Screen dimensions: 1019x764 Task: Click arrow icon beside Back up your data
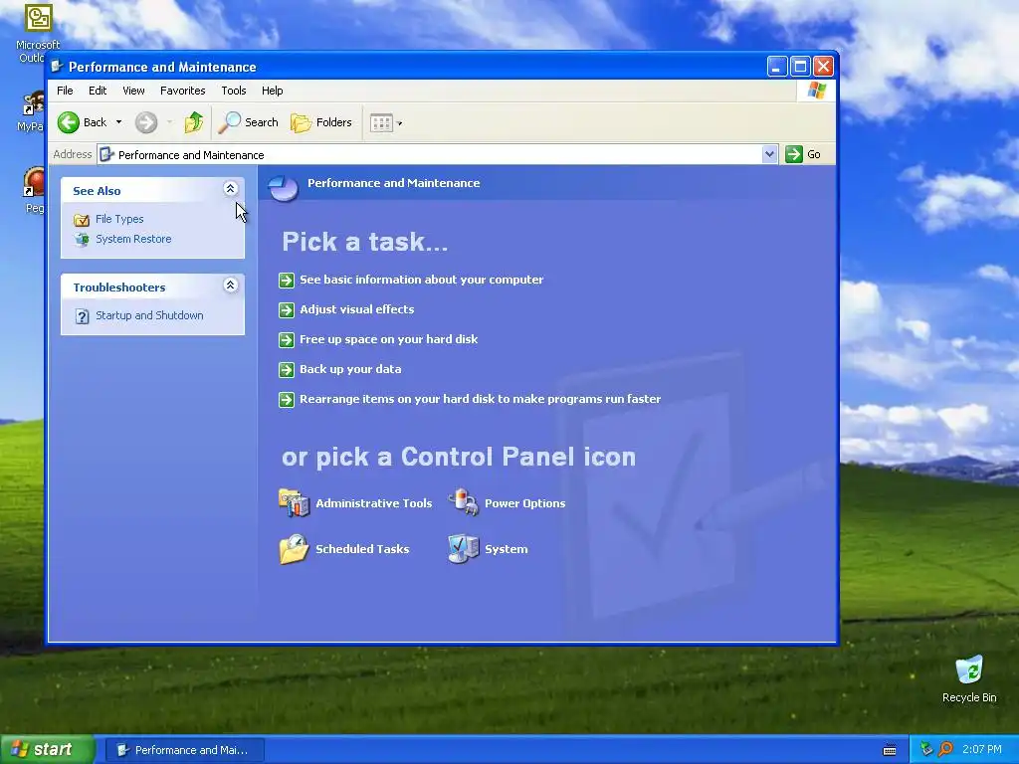click(287, 370)
